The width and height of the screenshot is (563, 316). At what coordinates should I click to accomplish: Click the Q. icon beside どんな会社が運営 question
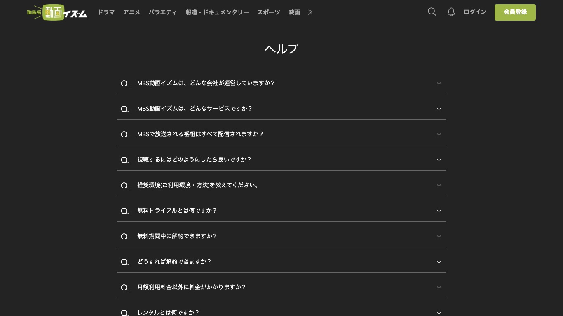pyautogui.click(x=125, y=84)
